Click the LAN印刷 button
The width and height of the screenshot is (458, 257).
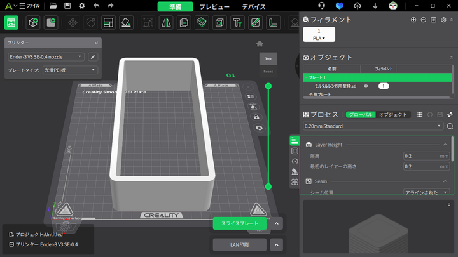click(239, 244)
